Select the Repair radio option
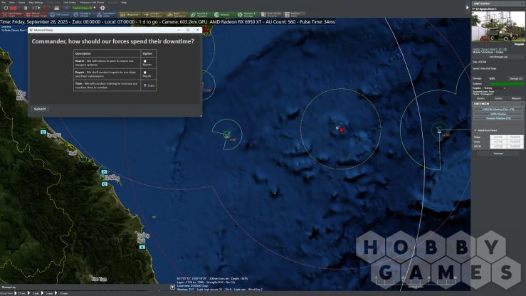The width and height of the screenshot is (526, 296). [145, 73]
